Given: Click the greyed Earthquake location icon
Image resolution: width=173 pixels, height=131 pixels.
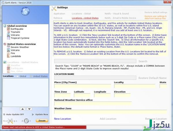Looking at the screenshot, I should point(8,68).
